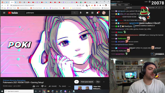Open the LEAGUE bookmark
The height and width of the screenshot is (93, 165).
(x=66, y=8)
